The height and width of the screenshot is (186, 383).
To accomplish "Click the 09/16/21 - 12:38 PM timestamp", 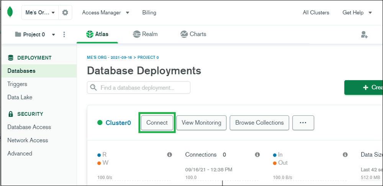I will 209,170.
